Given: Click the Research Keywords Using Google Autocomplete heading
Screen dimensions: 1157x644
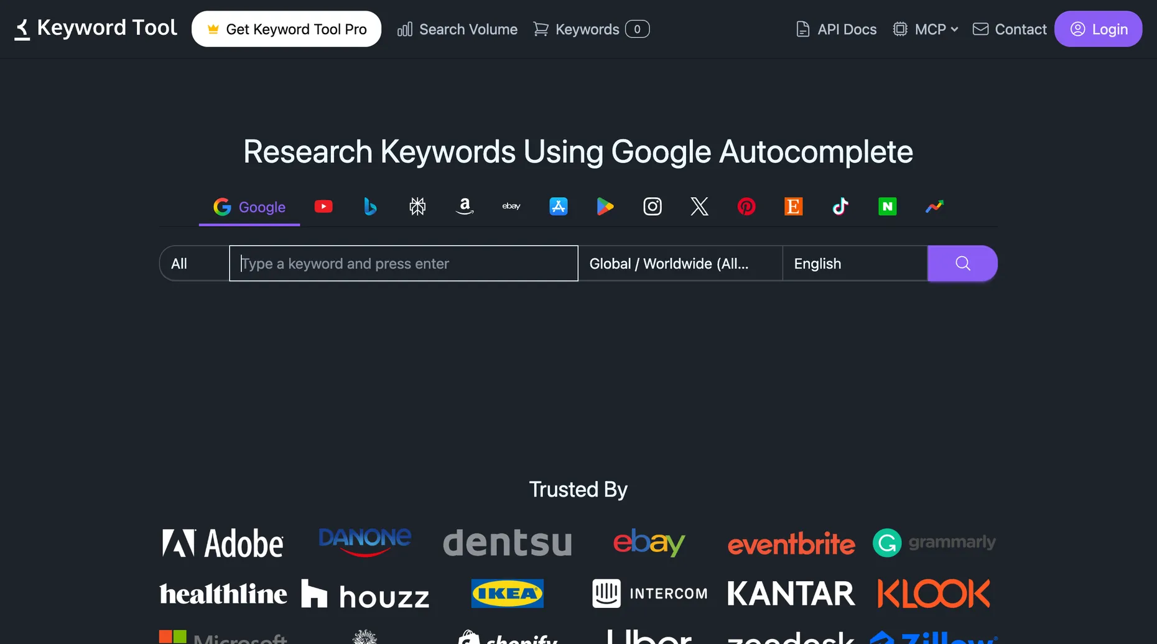Looking at the screenshot, I should pyautogui.click(x=578, y=152).
